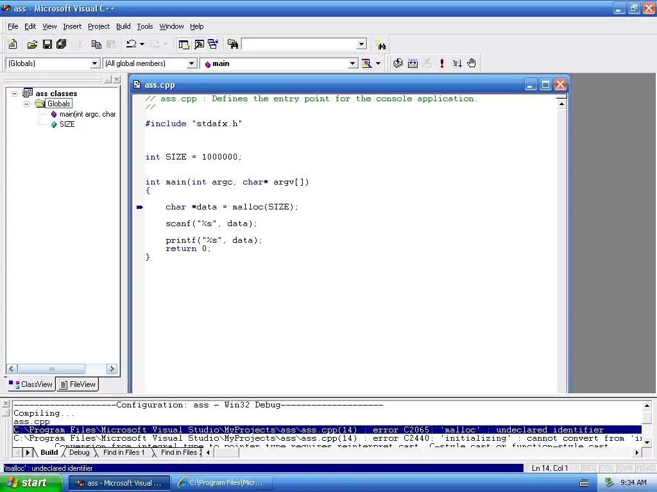Click workspace pane scroll right arrow

point(112,368)
